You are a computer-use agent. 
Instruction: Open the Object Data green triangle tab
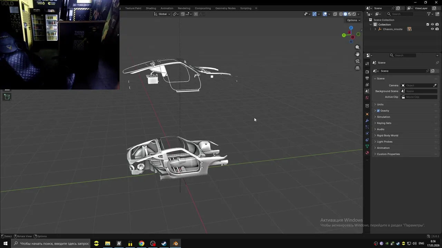click(x=367, y=146)
